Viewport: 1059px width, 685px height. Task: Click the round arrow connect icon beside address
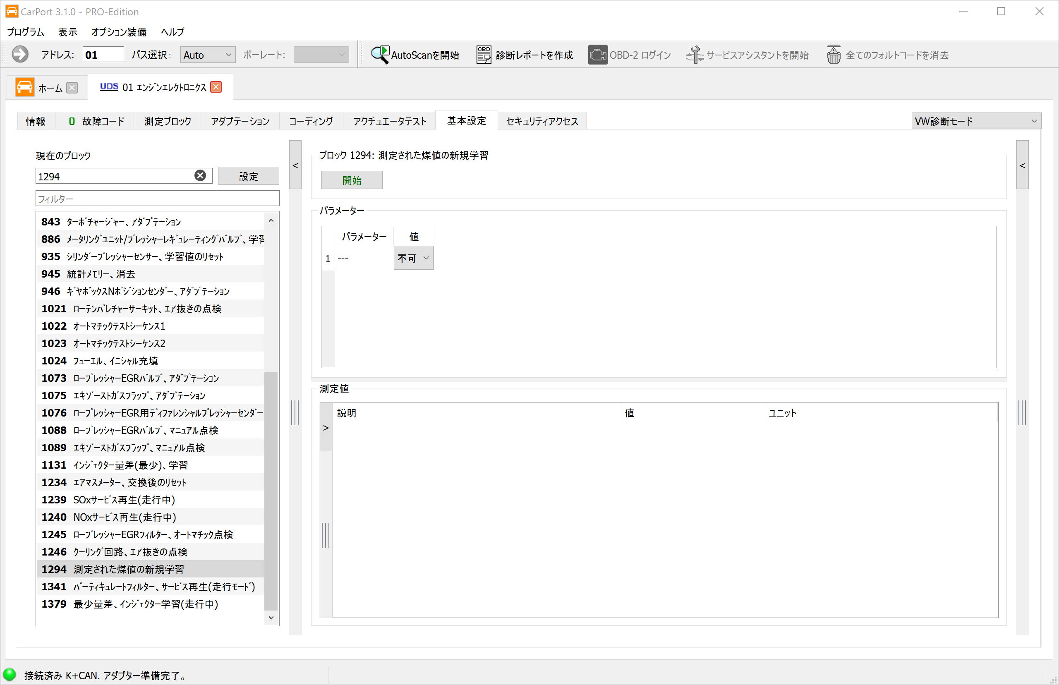tap(20, 54)
